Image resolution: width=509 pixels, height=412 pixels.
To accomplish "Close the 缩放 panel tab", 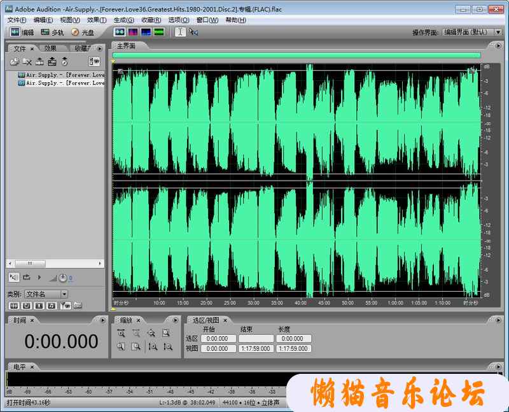I will click(139, 320).
